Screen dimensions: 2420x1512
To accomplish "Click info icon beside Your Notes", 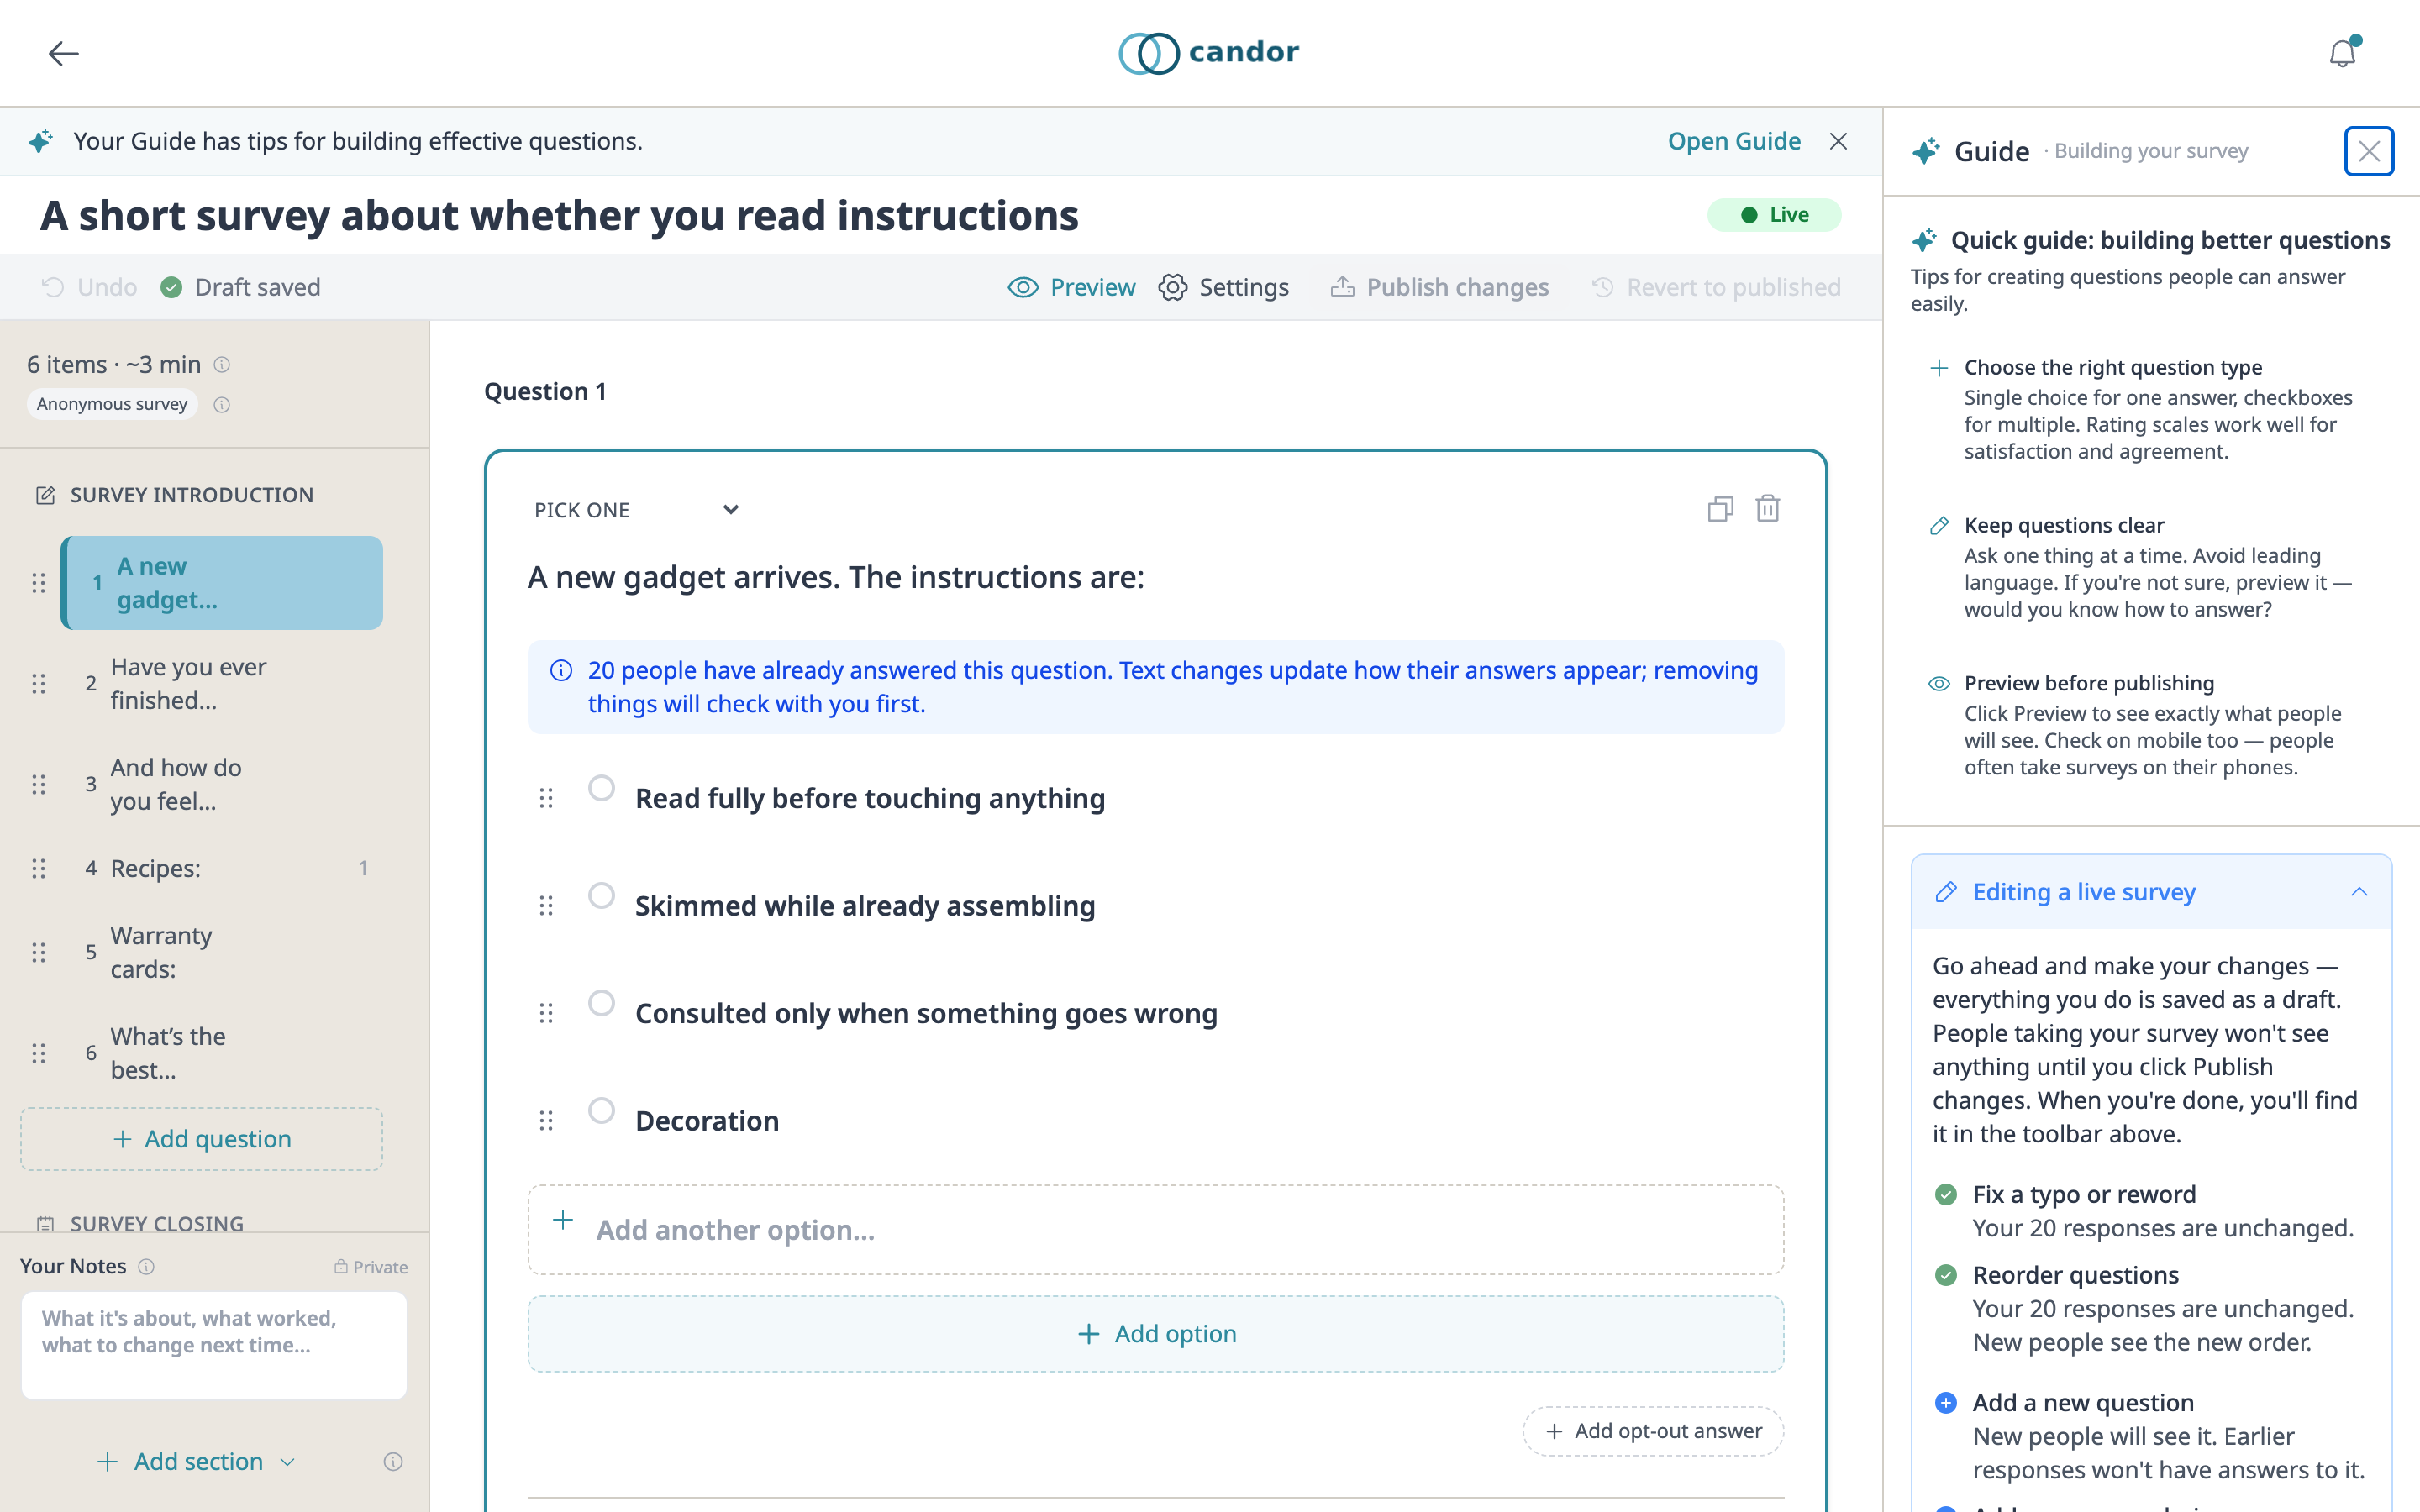I will click(146, 1266).
